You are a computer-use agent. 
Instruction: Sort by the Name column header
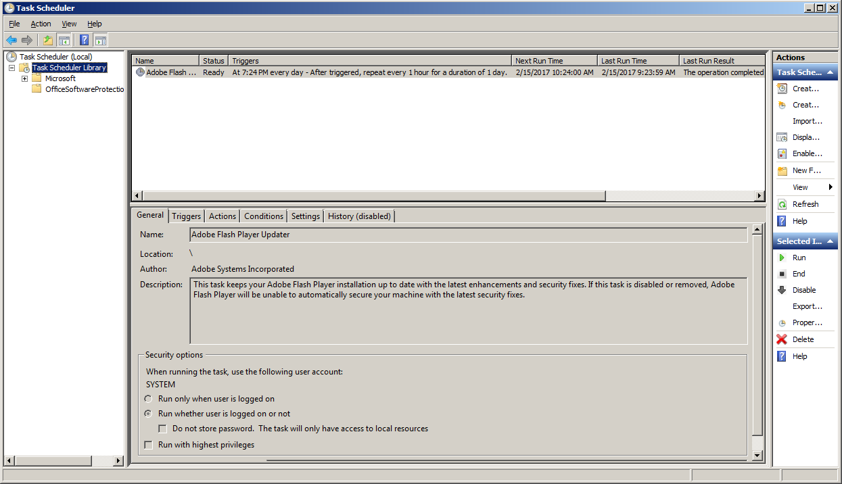[x=166, y=61]
